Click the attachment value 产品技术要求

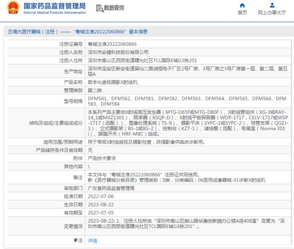click(x=102, y=158)
